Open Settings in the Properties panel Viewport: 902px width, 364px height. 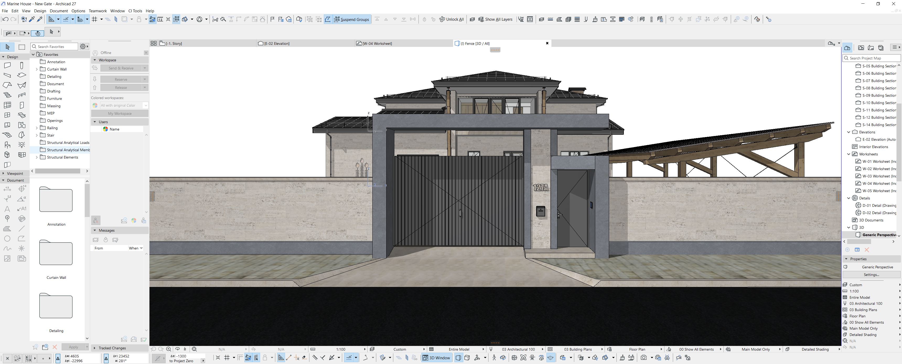coord(871,274)
